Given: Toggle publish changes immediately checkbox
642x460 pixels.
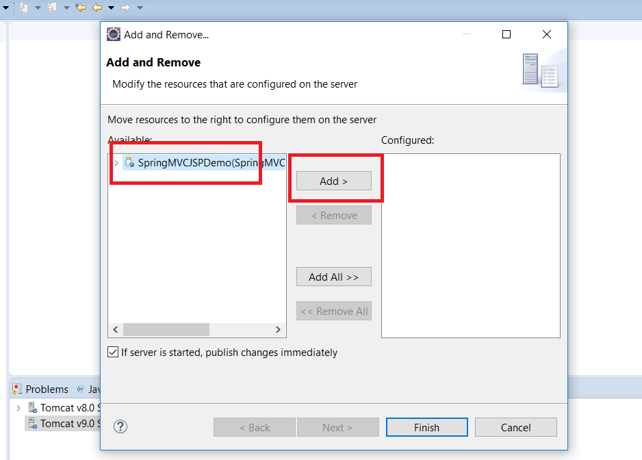Looking at the screenshot, I should pos(113,353).
